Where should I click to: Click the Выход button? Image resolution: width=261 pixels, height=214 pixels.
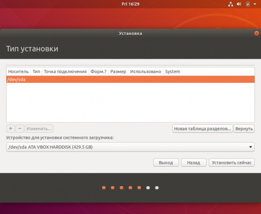coord(166,163)
